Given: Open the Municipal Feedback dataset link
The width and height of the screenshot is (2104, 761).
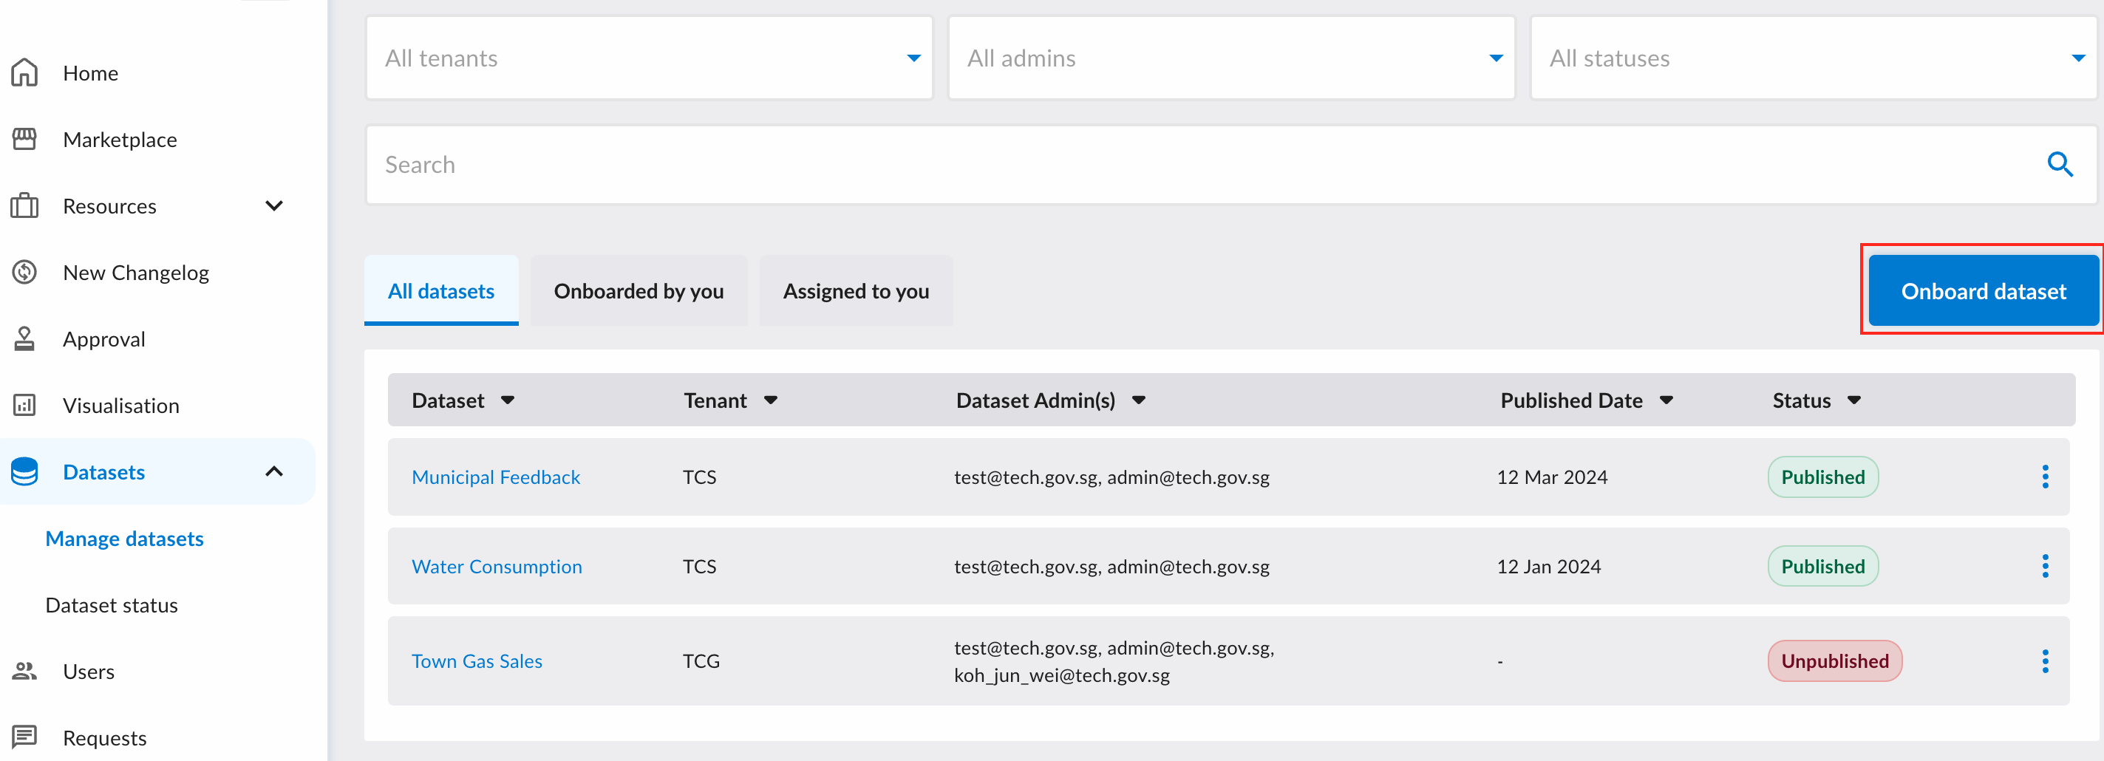Looking at the screenshot, I should tap(496, 477).
